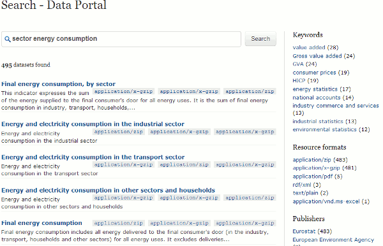This screenshot has height=246, width=383.
Task: Filter resources by rdf/xml format
Action: 302,185
